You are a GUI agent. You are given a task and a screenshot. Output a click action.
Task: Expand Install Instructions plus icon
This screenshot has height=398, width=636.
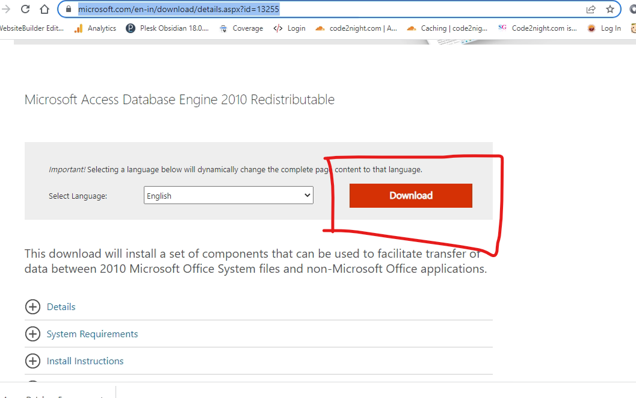click(x=33, y=361)
